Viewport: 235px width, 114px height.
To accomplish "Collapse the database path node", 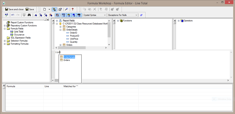I will point(57,24).
